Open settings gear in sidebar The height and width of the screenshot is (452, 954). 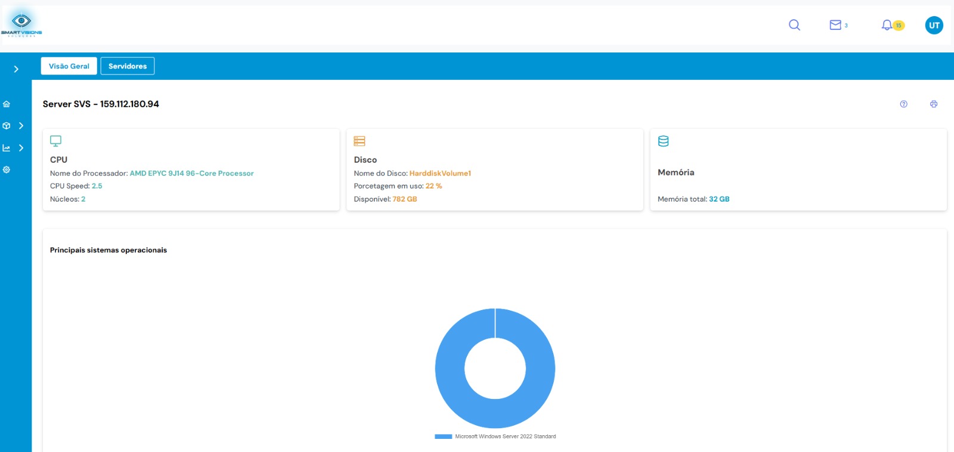pos(7,170)
